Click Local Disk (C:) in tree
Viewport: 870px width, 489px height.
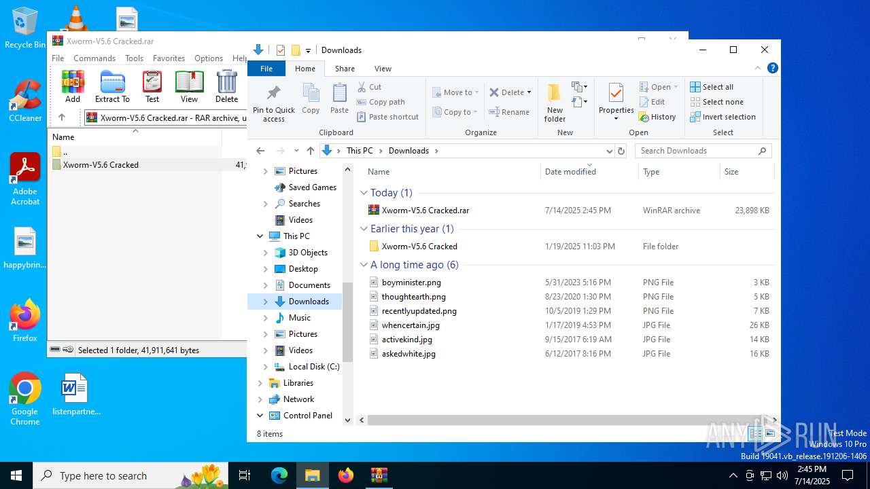[314, 367]
